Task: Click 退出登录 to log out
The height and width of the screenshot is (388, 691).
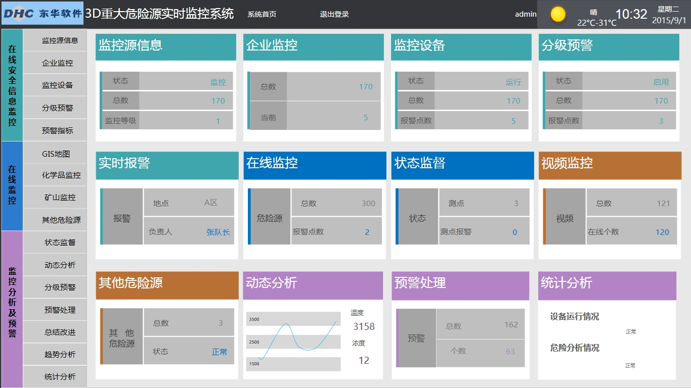Action: tap(334, 14)
